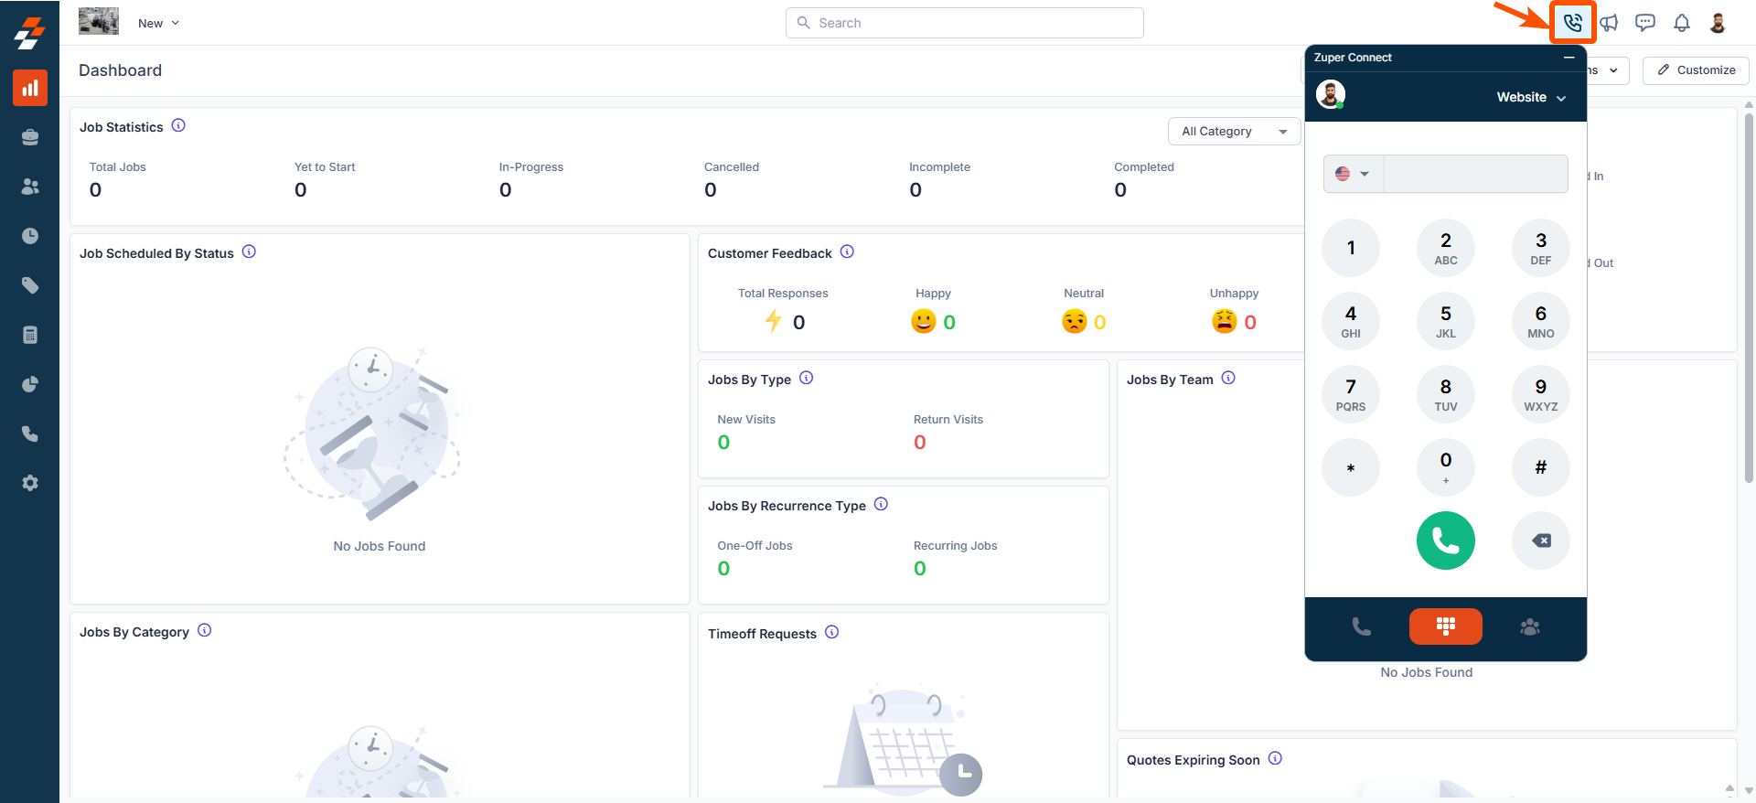Screen dimensions: 1756x803
Task: Tap the hash key on keypad
Action: [1541, 467]
